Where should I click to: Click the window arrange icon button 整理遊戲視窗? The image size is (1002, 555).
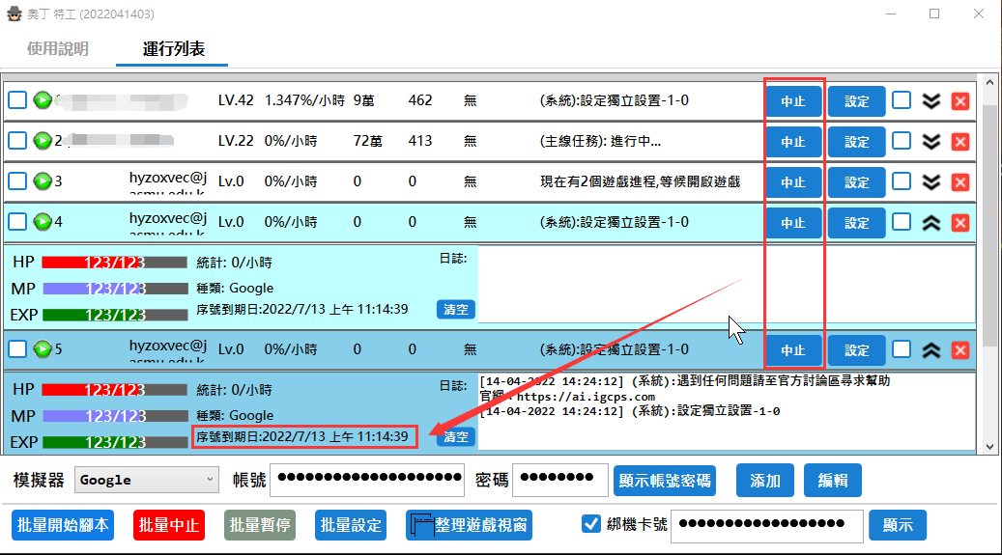[x=469, y=525]
